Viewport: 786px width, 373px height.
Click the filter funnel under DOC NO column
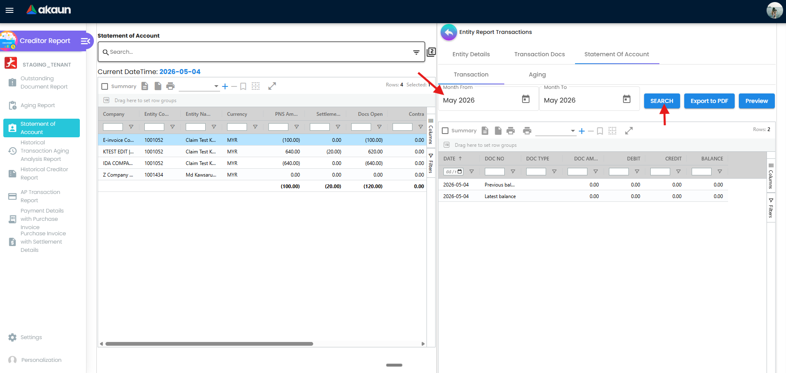513,172
